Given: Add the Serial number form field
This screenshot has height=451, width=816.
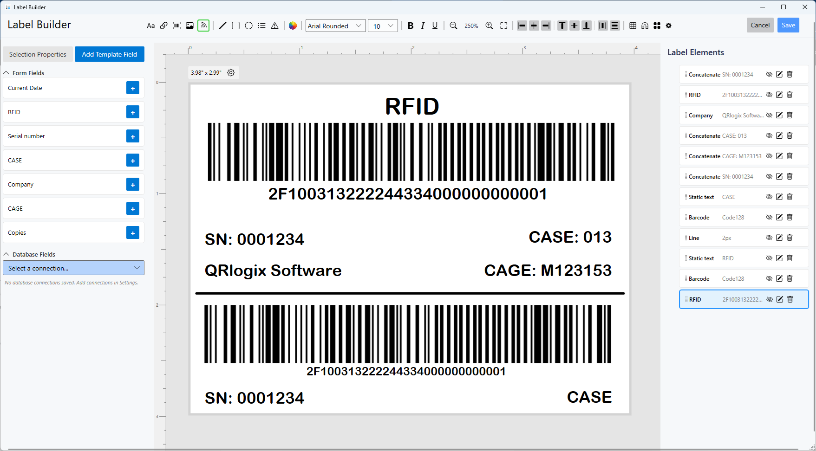Looking at the screenshot, I should click(133, 136).
